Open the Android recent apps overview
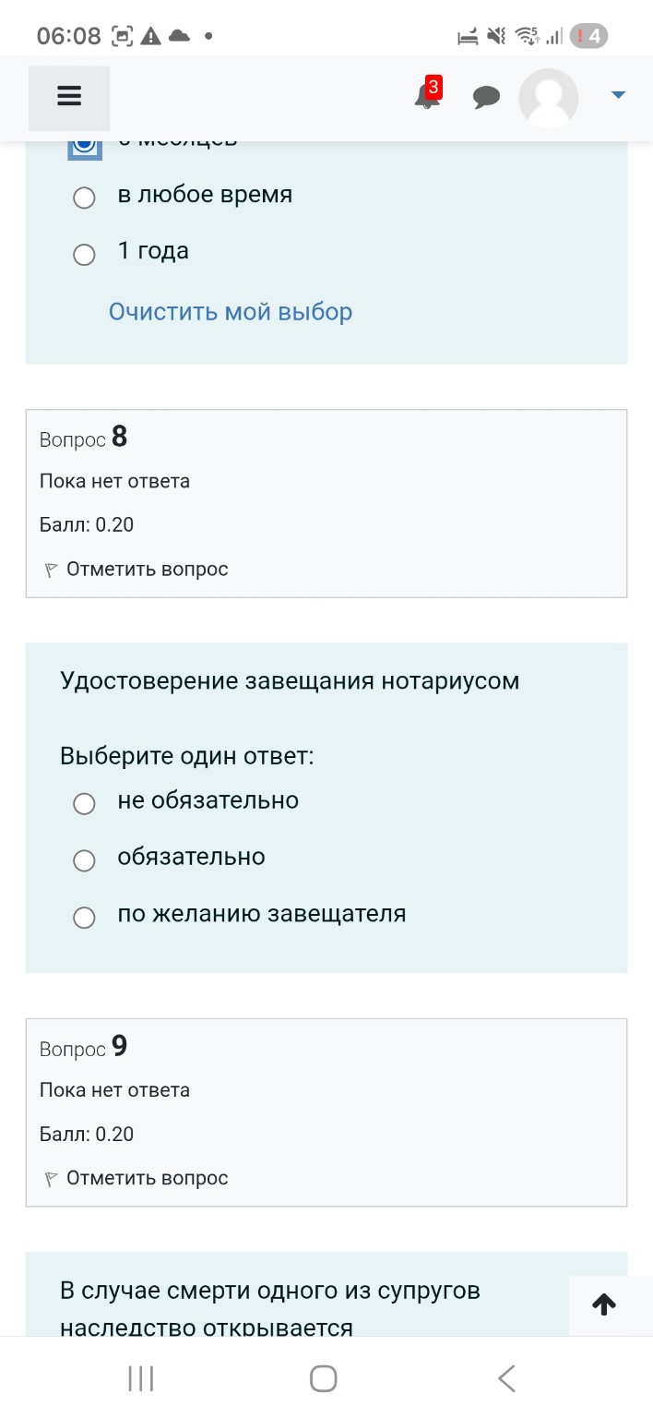 [x=139, y=1377]
